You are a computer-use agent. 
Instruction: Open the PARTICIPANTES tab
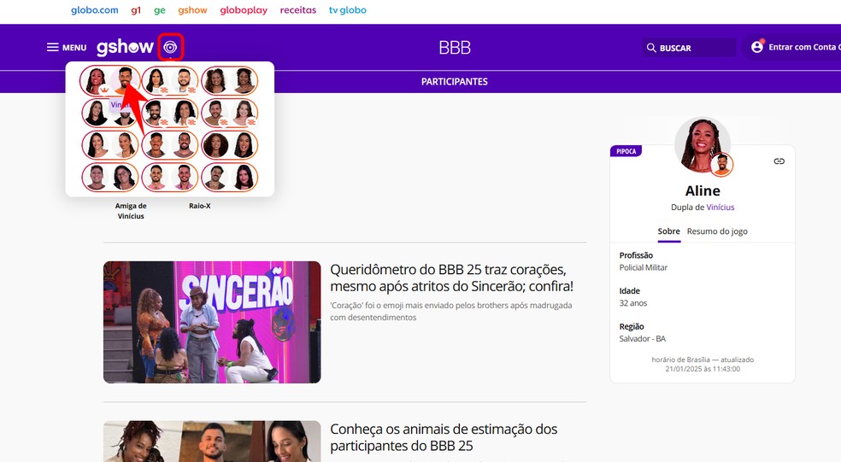pos(455,81)
